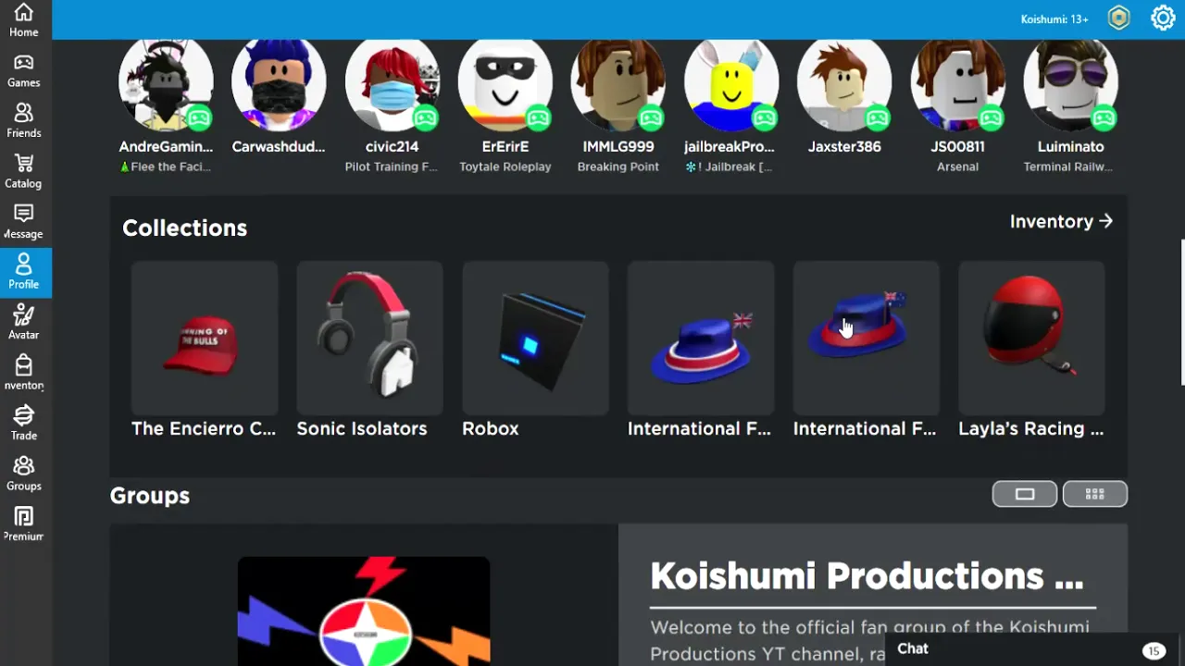Image resolution: width=1185 pixels, height=666 pixels.
Task: Click Luminato's in-game status icon
Action: point(1104,117)
